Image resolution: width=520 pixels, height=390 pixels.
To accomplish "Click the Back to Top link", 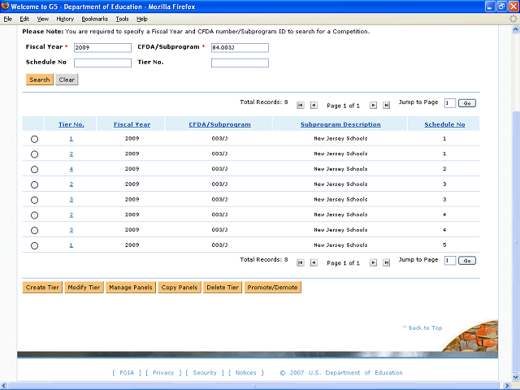I will pyautogui.click(x=422, y=327).
